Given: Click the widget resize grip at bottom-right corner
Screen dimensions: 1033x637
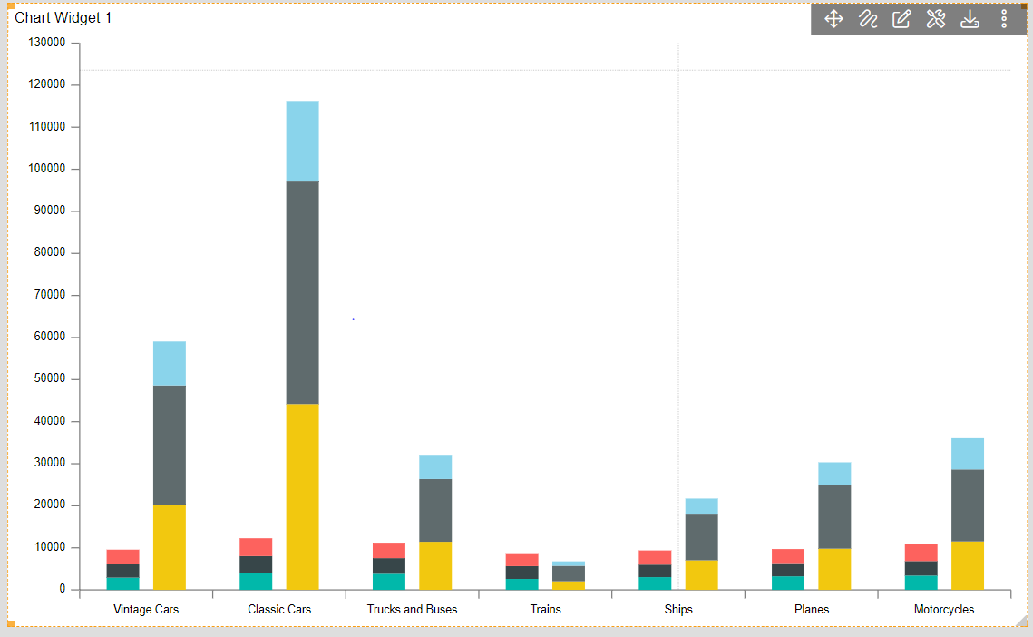Looking at the screenshot, I should [x=1022, y=620].
